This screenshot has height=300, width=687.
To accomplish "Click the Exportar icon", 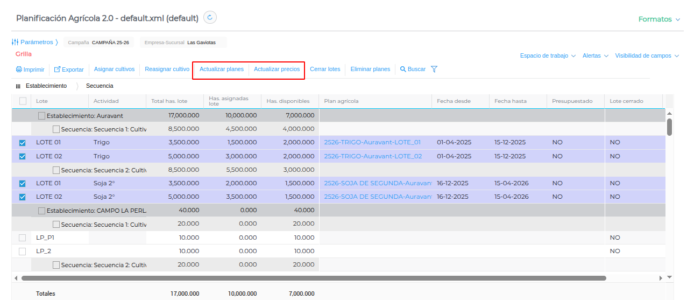I will (x=57, y=69).
